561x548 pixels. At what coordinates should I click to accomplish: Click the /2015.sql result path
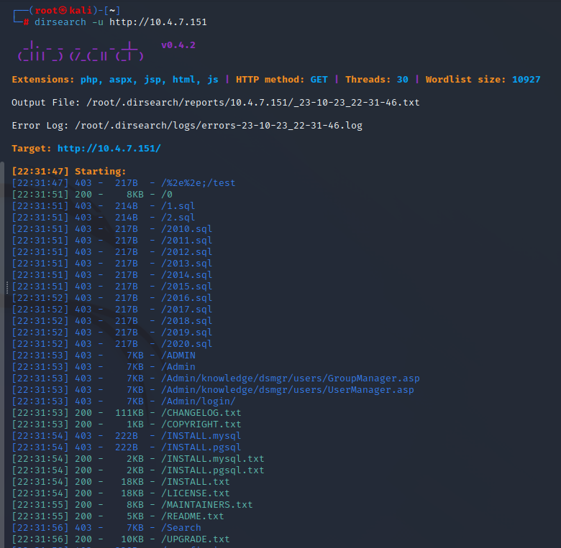click(x=187, y=286)
